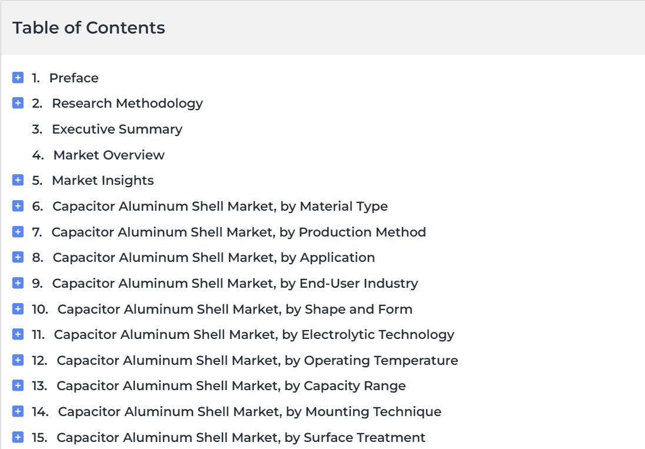Open Capacitor Aluminum Shell Market, by Application text
This screenshot has height=449, width=645.
click(214, 258)
